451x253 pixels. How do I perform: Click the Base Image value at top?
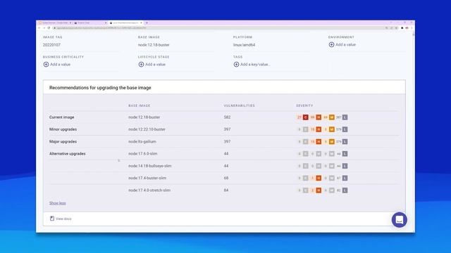point(154,45)
